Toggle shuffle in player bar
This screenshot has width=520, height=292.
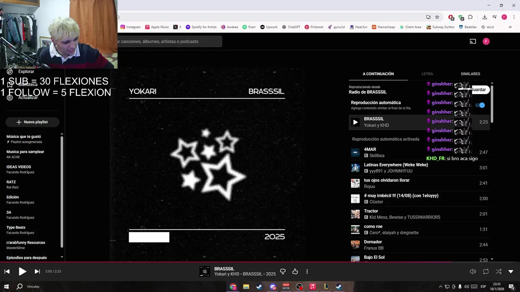pyautogui.click(x=498, y=271)
